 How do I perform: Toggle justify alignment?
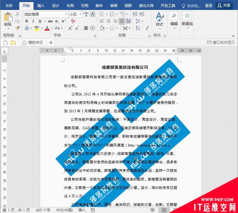click(x=122, y=21)
